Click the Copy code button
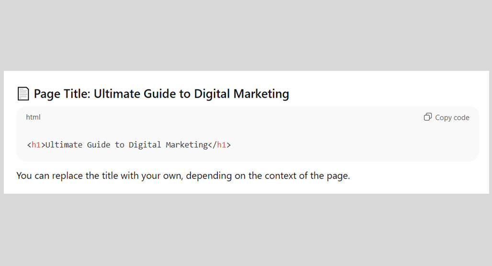This screenshot has height=266, width=492. (x=447, y=117)
